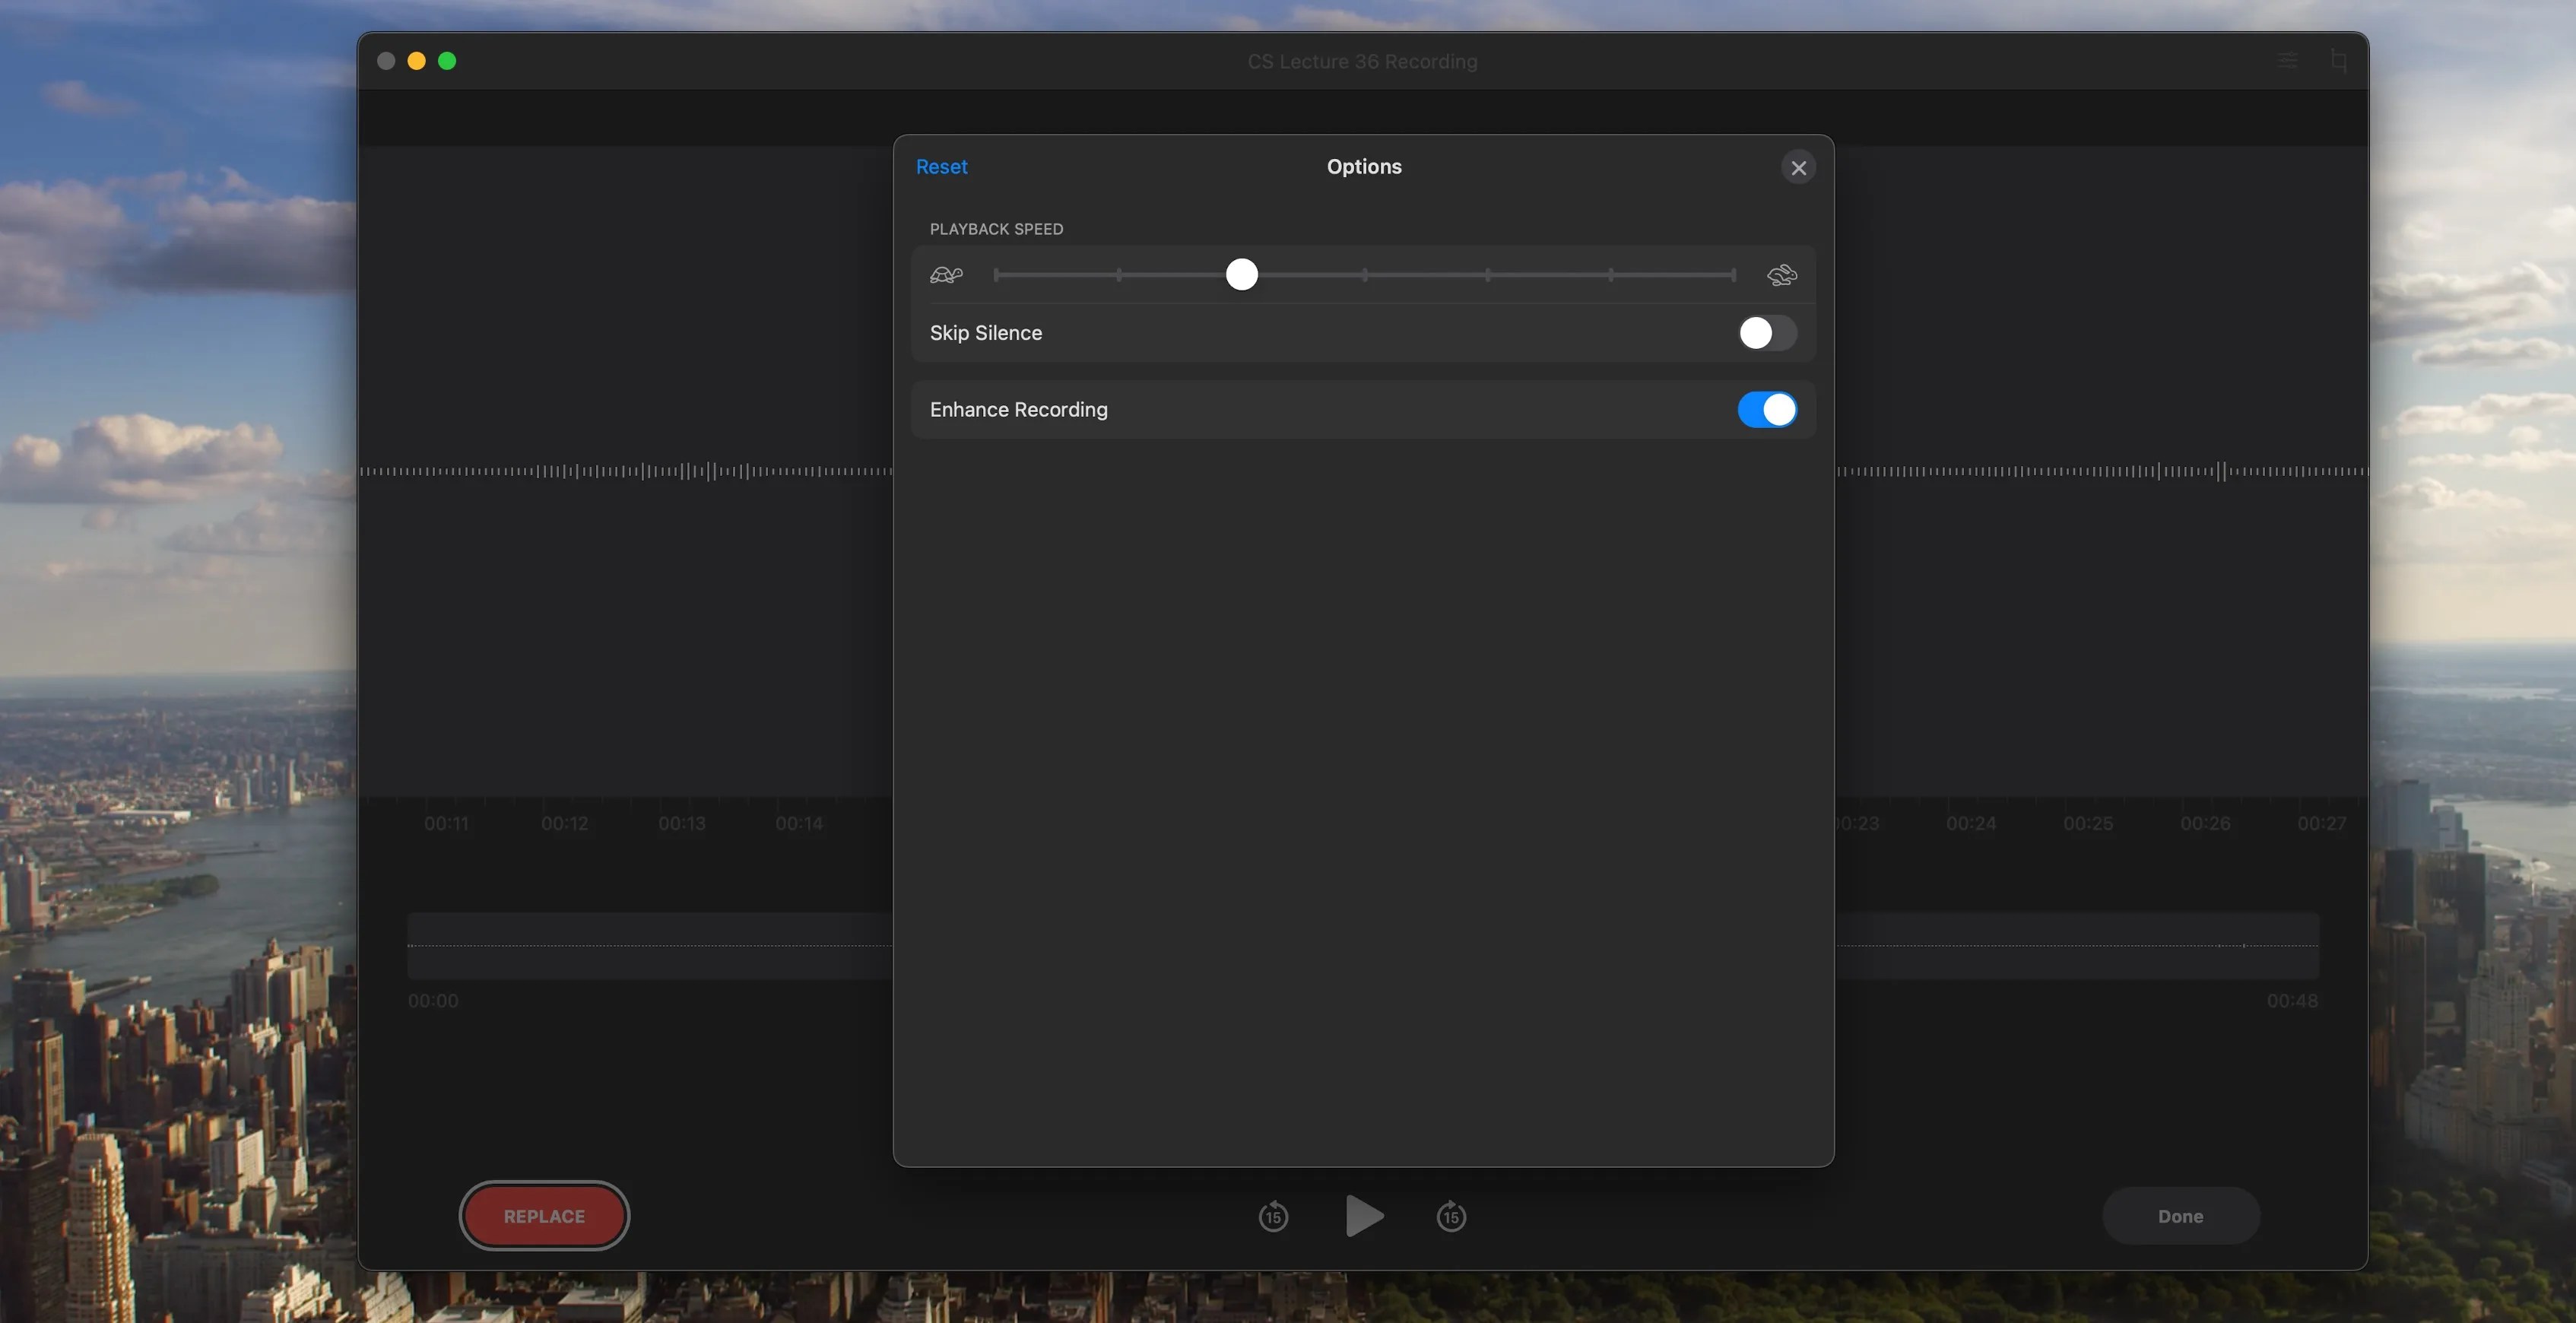Select the rabbit fast-speed icon

1781,274
